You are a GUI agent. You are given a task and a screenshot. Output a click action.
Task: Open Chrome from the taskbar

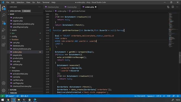(x=8, y=100)
